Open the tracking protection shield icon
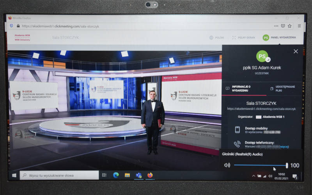 click(11, 26)
